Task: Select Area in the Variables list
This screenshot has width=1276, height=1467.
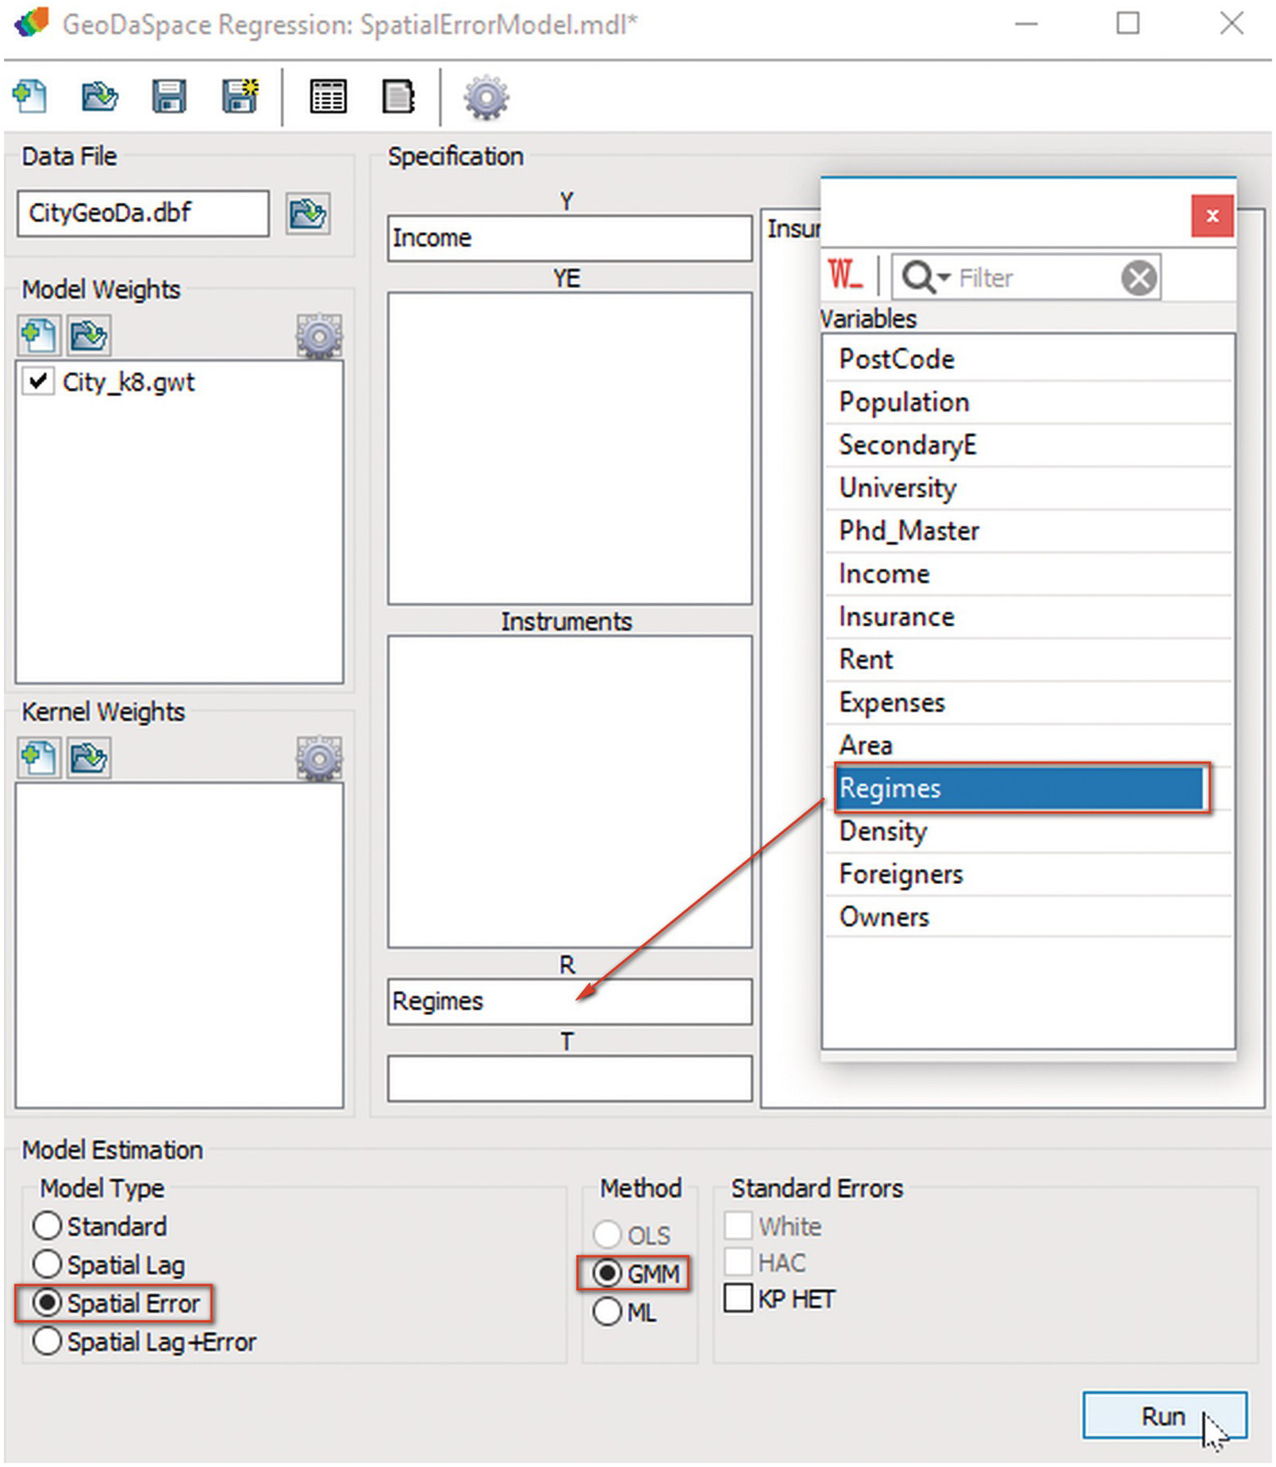Action: click(x=1028, y=745)
